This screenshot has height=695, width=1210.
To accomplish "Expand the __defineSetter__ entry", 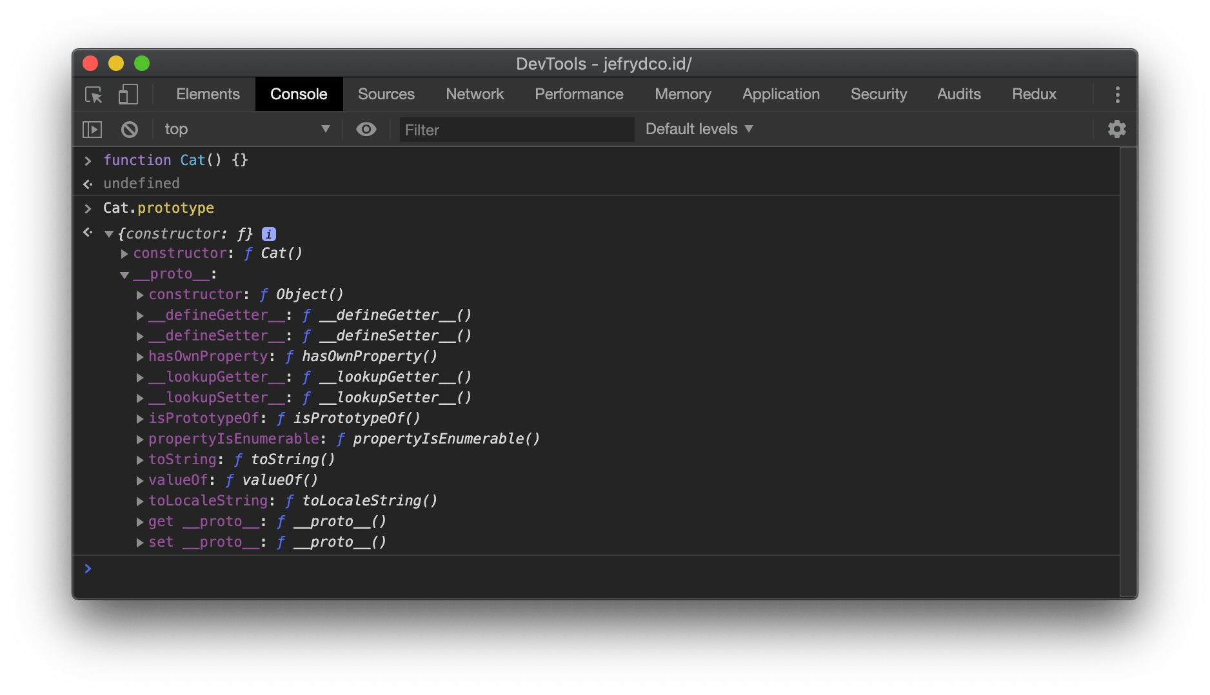I will tap(140, 337).
